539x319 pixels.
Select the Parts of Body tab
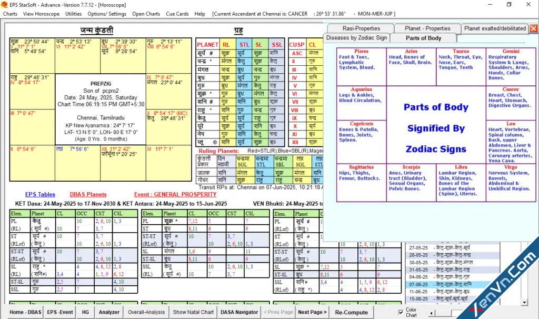423,38
